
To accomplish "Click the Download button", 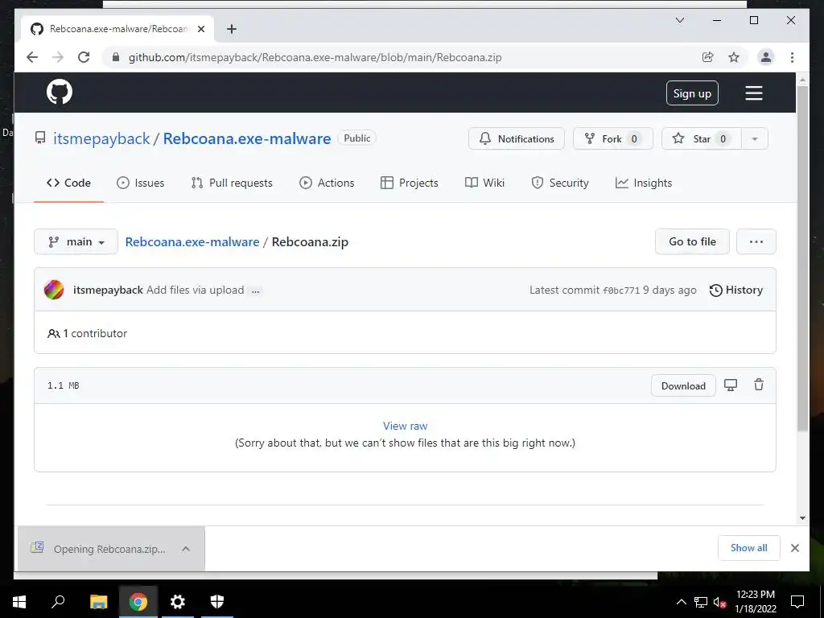I will (x=683, y=385).
